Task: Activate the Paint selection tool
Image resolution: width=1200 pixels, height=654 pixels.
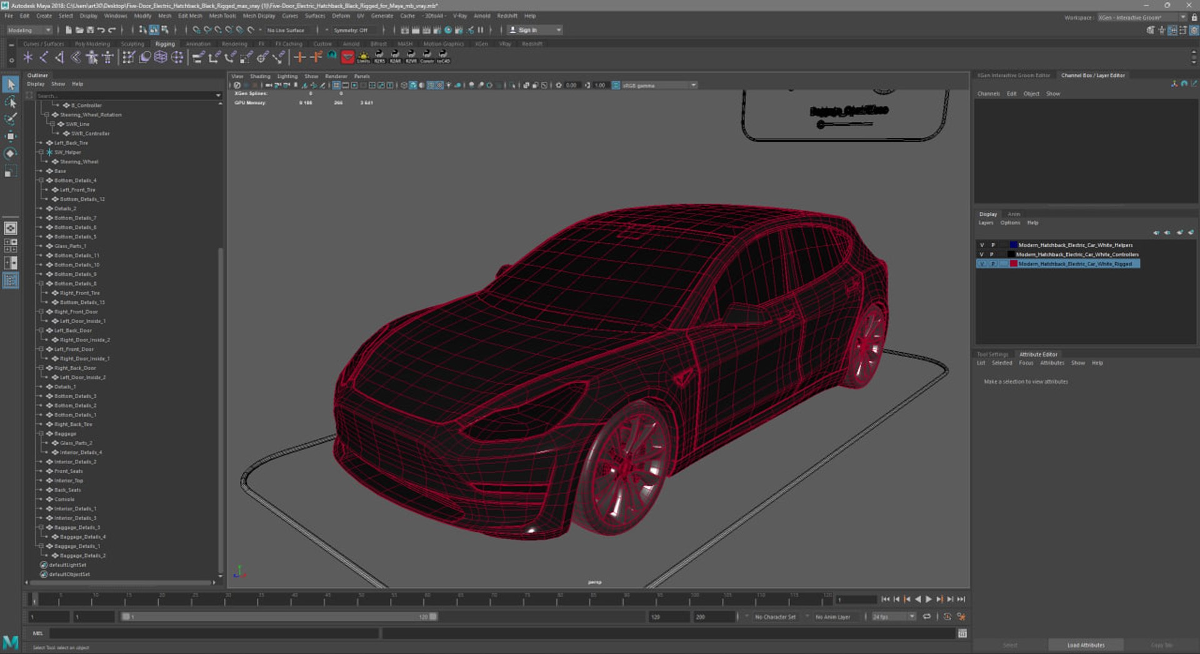Action: pyautogui.click(x=11, y=119)
